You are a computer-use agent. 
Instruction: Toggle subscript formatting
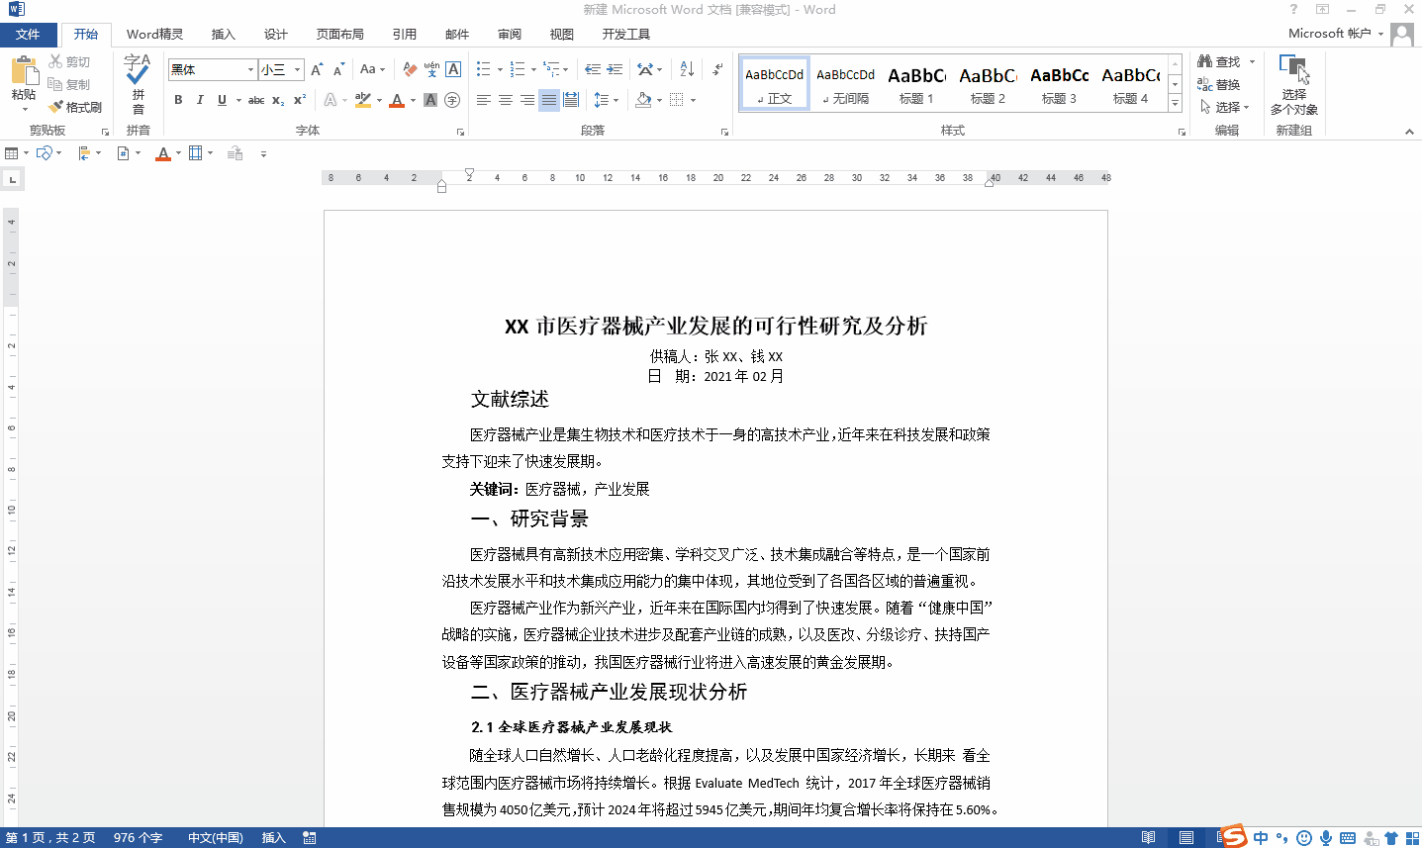click(x=278, y=100)
